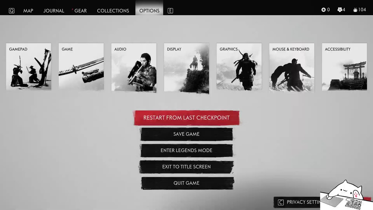This screenshot has width=373, height=210.
Task: Click the Q previous-tab key icon
Action: (12, 11)
